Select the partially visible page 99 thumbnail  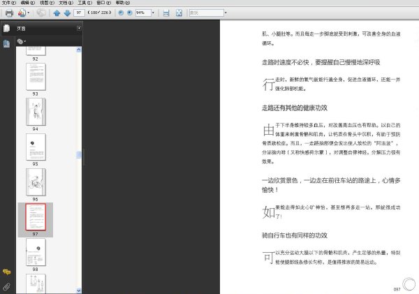tap(36, 284)
